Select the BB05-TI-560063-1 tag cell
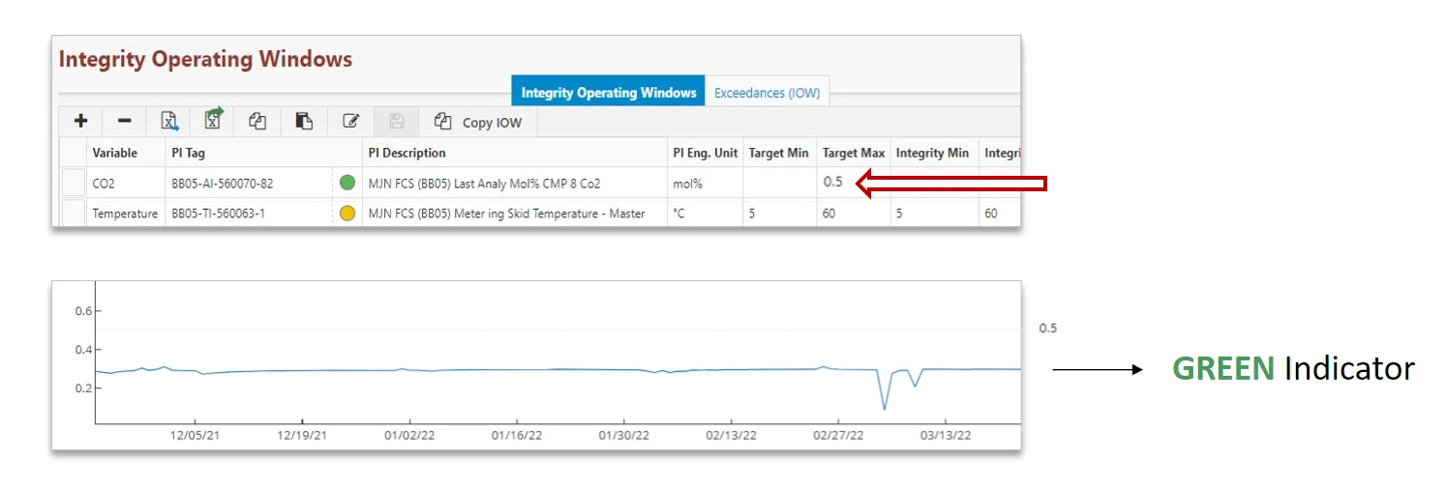Image resolution: width=1447 pixels, height=485 pixels. click(x=217, y=214)
